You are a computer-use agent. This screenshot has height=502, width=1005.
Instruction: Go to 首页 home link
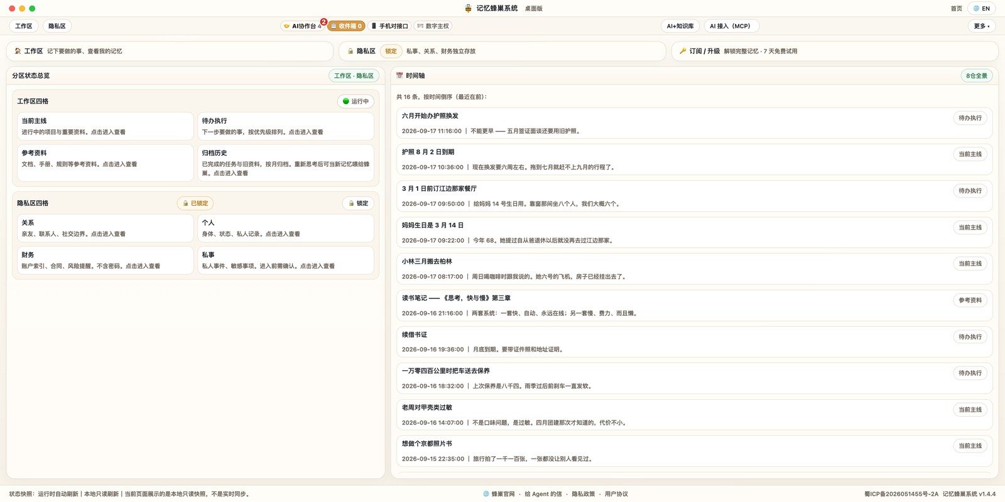(x=957, y=9)
